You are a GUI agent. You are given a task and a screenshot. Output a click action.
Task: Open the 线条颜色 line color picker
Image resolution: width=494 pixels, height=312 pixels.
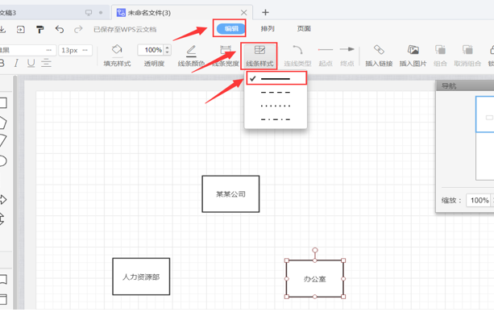pos(191,56)
